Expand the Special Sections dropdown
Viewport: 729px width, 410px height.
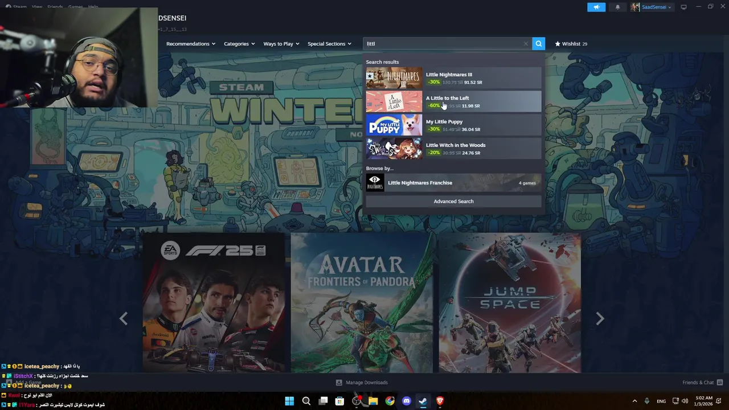(x=329, y=44)
